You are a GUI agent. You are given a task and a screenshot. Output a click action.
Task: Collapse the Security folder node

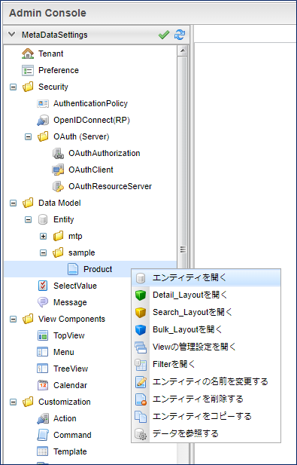[x=13, y=87]
